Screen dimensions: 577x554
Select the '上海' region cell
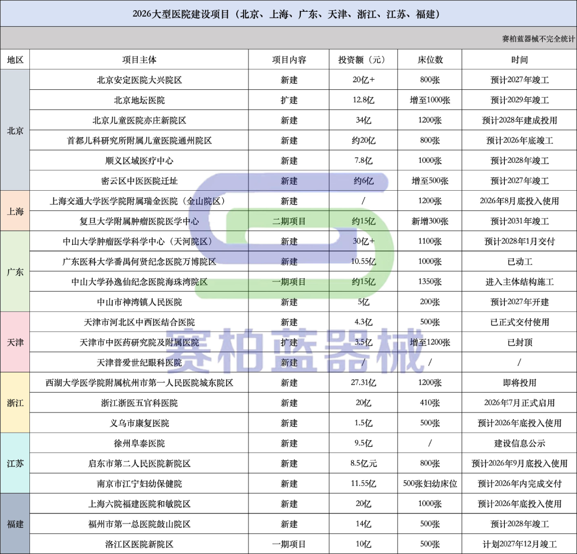pyautogui.click(x=15, y=211)
